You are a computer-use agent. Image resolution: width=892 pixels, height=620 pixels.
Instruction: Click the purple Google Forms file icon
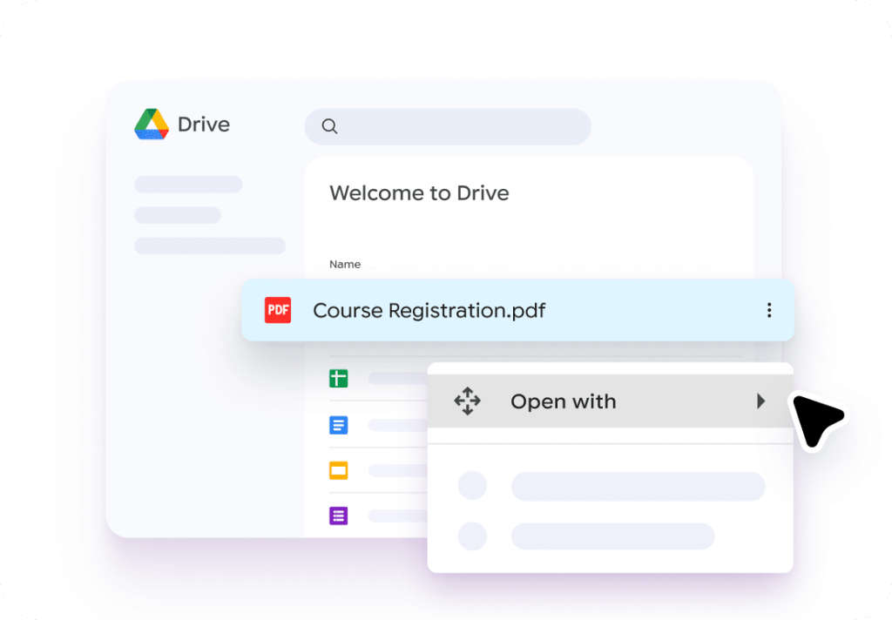tap(340, 516)
